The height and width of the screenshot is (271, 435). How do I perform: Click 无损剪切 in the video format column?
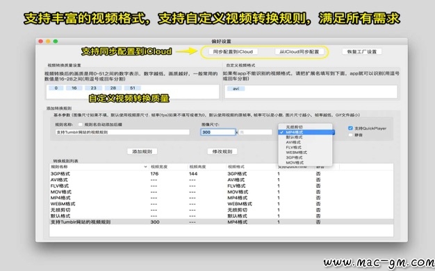click(x=237, y=210)
